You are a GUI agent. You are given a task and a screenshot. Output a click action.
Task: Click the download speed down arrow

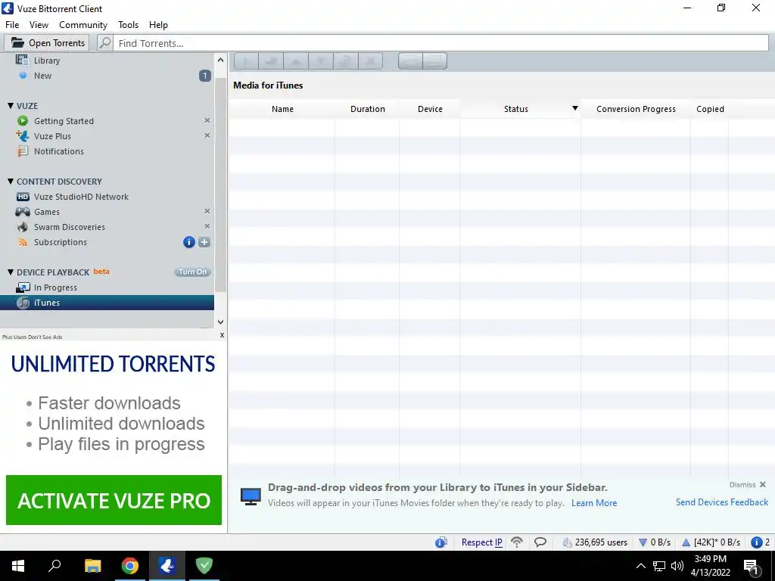643,542
